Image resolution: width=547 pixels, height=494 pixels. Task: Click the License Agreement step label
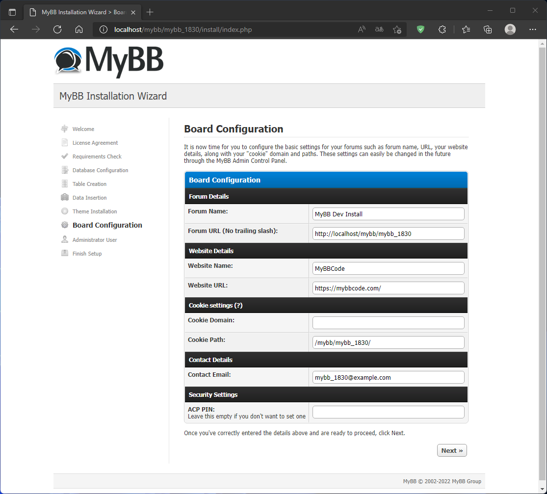(x=95, y=143)
